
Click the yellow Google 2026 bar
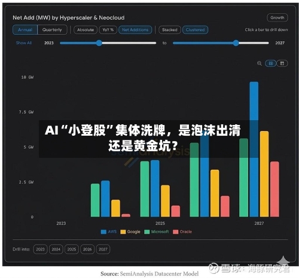coord(215,193)
